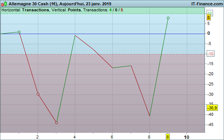Click the 6 label on the horizontal axis
The image size is (224, 140).
coord(112,137)
